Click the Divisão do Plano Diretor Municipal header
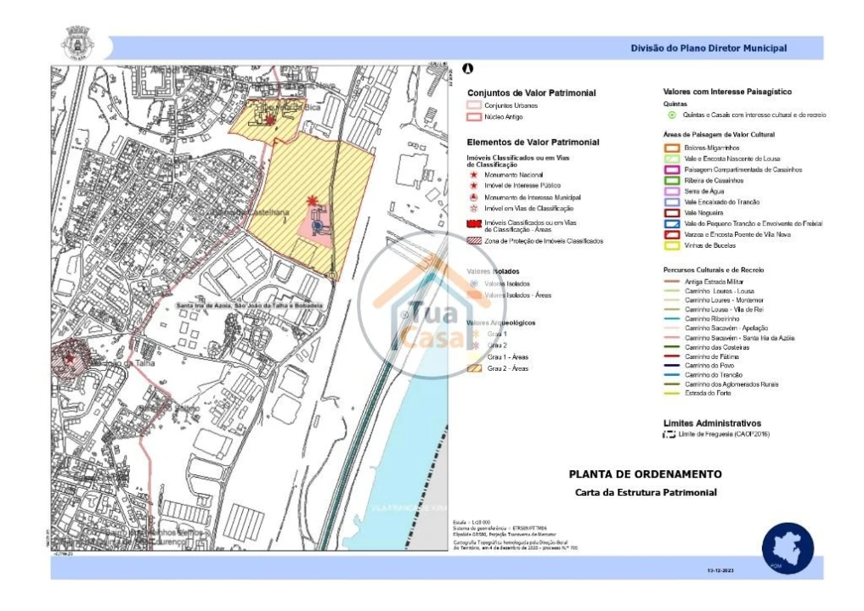Image resolution: width=864 pixels, height=611 pixels. (708, 48)
